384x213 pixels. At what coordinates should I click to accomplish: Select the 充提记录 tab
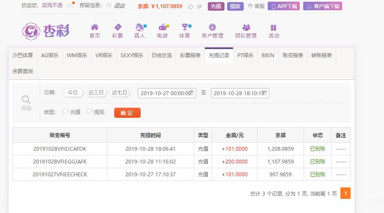(219, 55)
